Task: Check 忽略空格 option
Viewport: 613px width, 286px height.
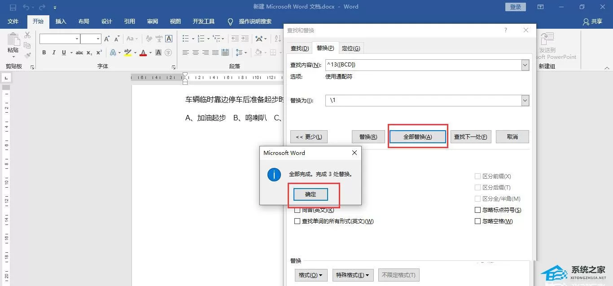Action: (x=477, y=221)
